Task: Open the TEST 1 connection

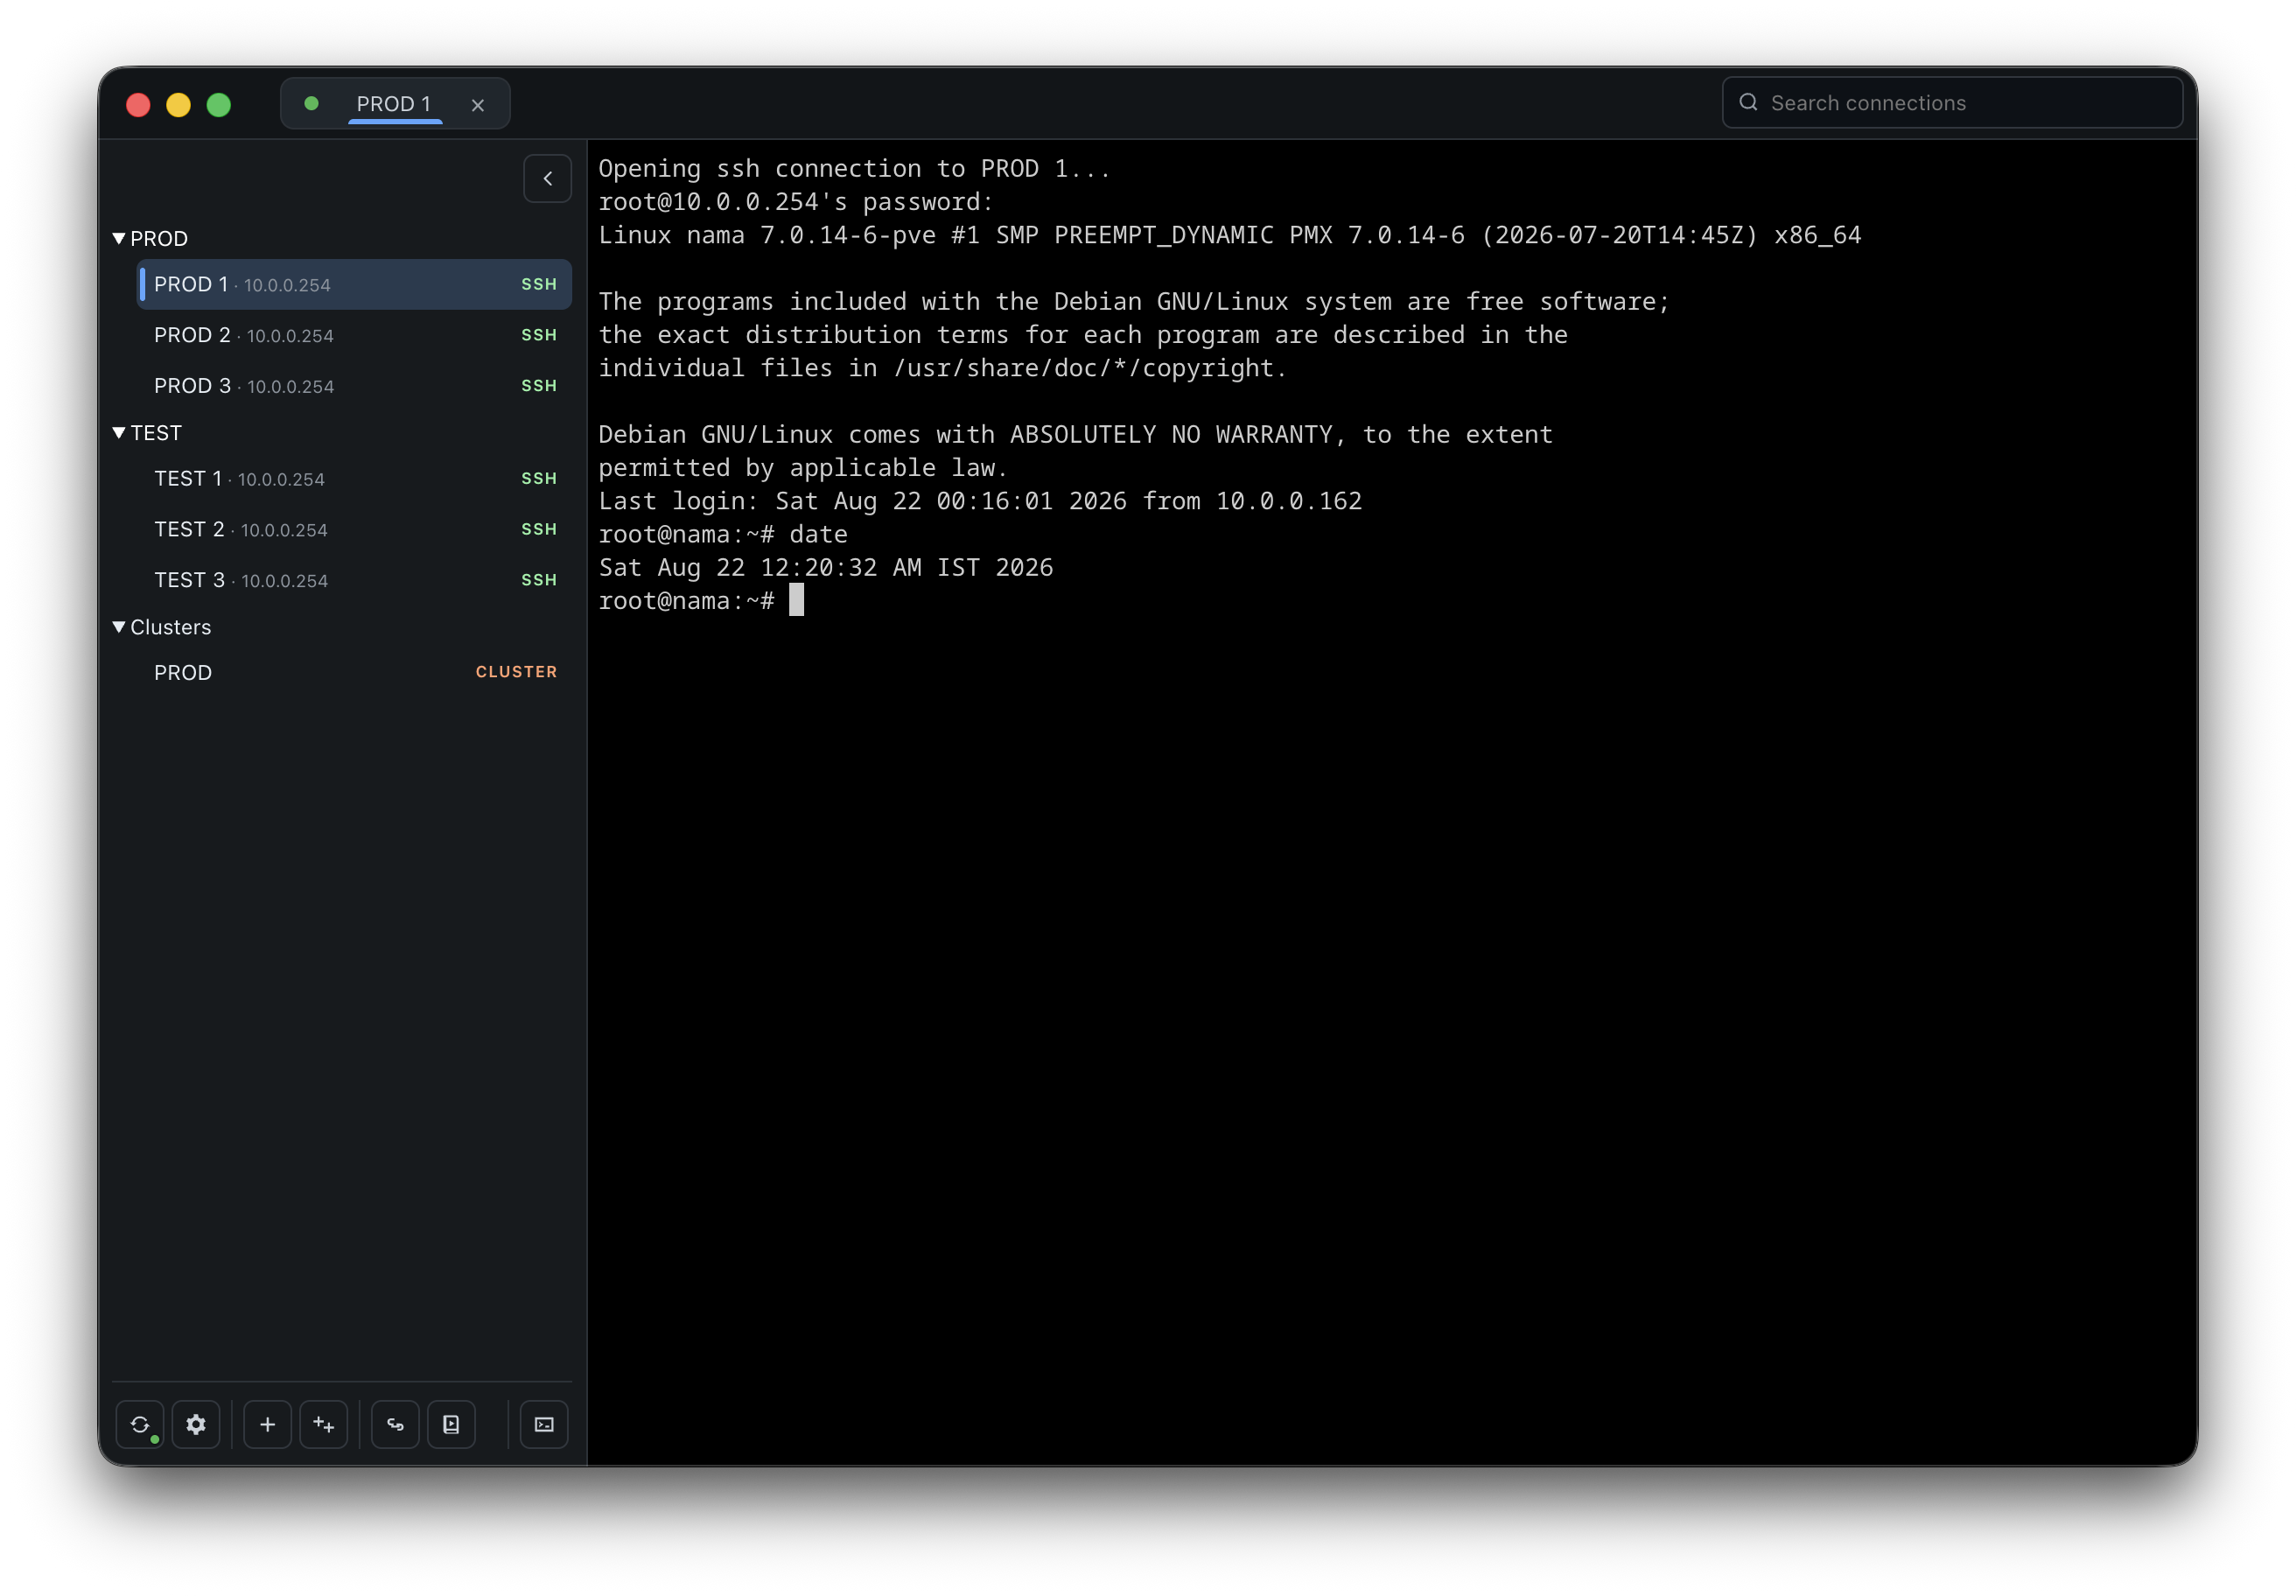Action: click(x=354, y=479)
